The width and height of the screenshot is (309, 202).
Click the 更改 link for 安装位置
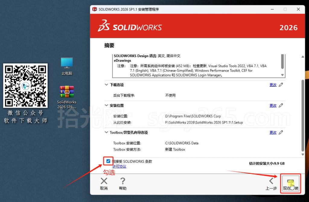(x=273, y=105)
